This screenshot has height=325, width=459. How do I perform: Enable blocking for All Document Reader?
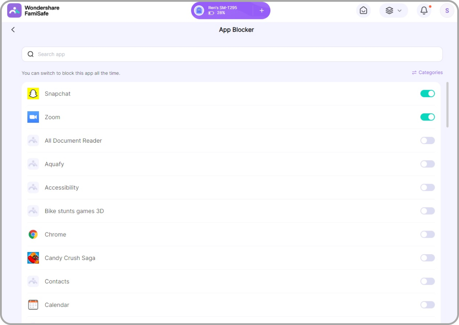click(428, 141)
